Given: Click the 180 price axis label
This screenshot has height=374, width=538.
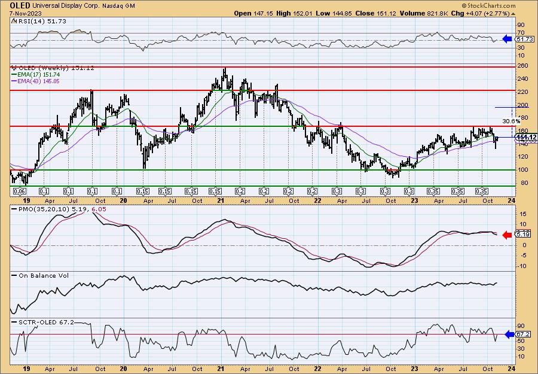Looking at the screenshot, I should click(522, 118).
